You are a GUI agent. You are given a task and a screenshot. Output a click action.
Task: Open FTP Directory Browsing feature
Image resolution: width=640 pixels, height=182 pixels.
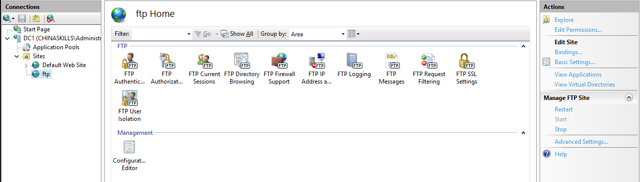pyautogui.click(x=242, y=69)
